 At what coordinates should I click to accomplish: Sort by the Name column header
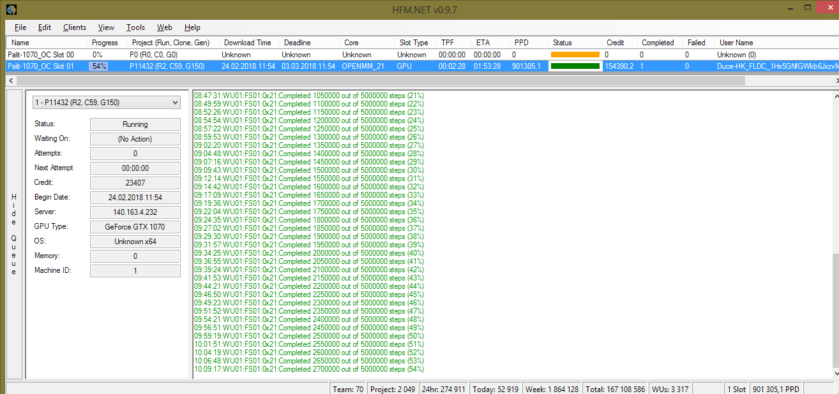48,43
